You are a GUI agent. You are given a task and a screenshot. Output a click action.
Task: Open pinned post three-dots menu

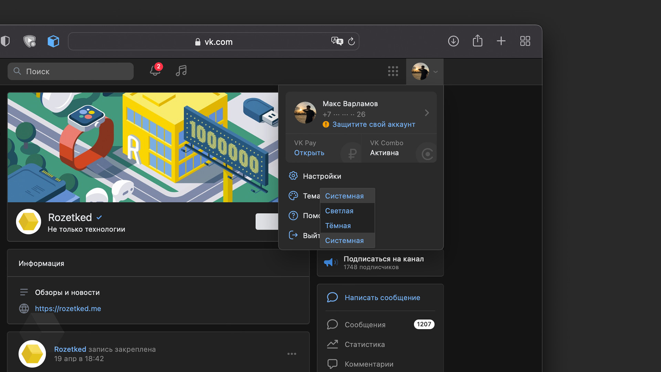pos(292,354)
